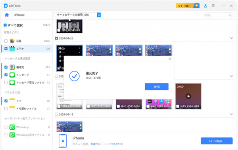Uncheck the 連絡先 checkbox
Image resolution: width=238 pixels, height=150 pixels.
[6, 67]
